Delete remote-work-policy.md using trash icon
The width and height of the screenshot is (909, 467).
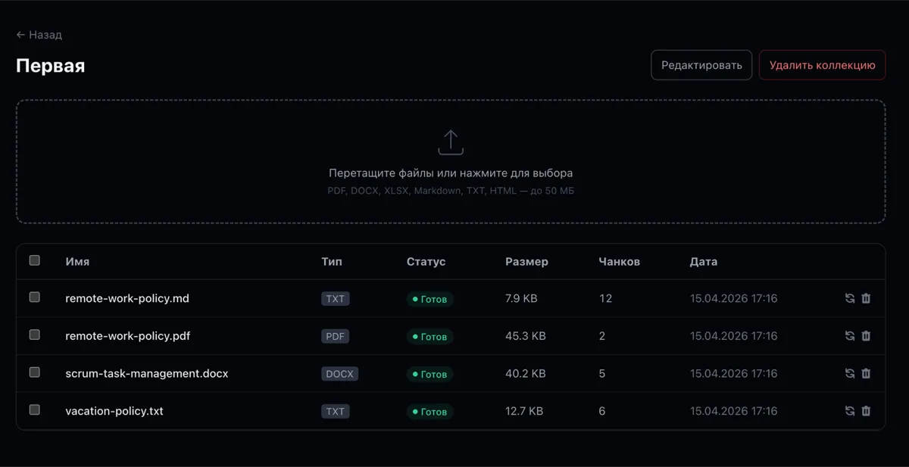(867, 298)
